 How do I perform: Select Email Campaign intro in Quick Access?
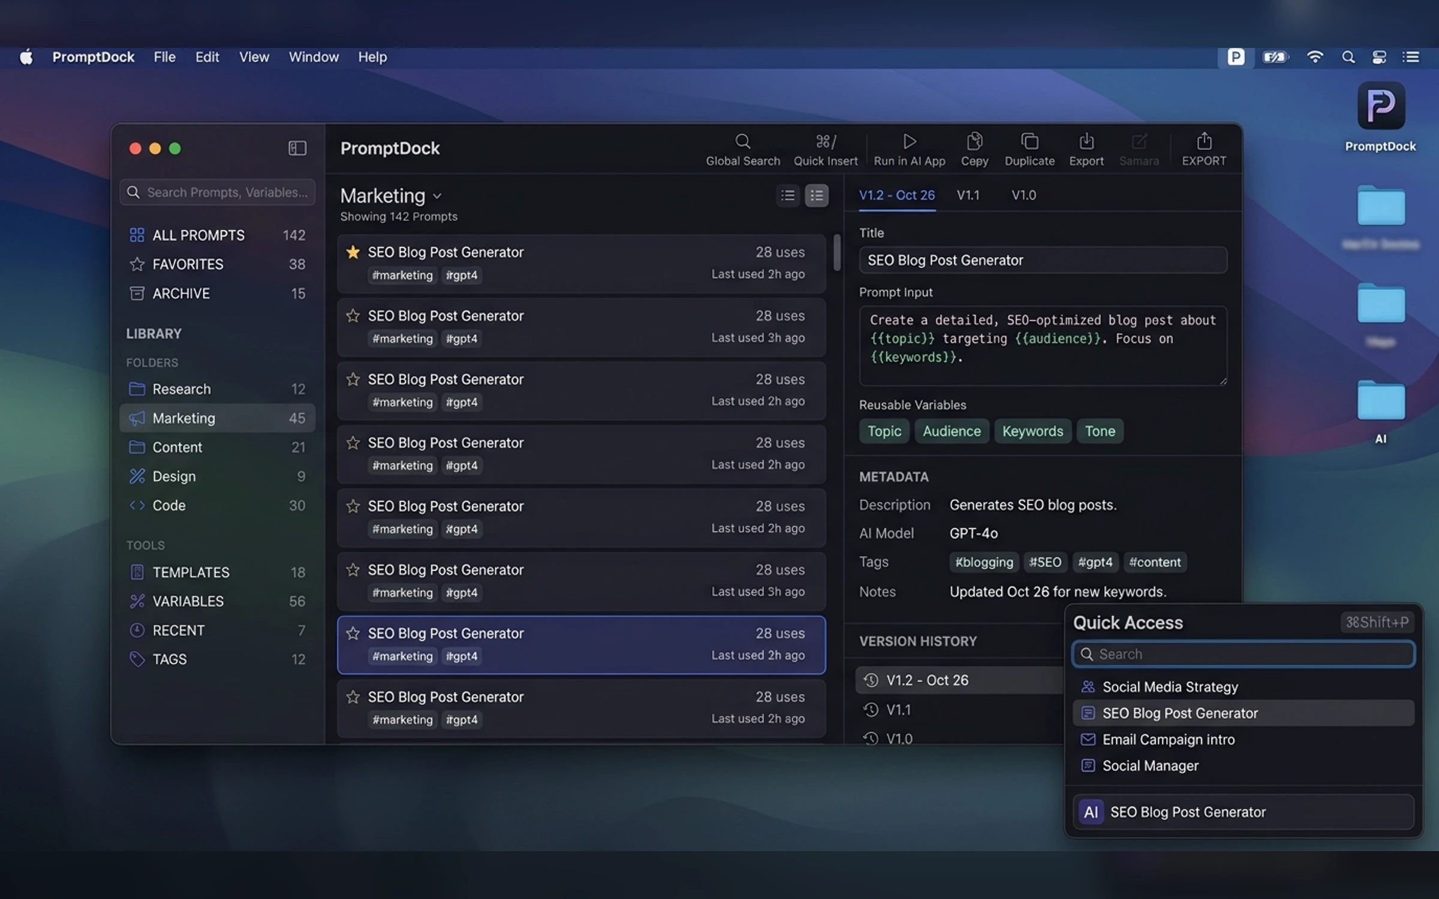pos(1243,740)
